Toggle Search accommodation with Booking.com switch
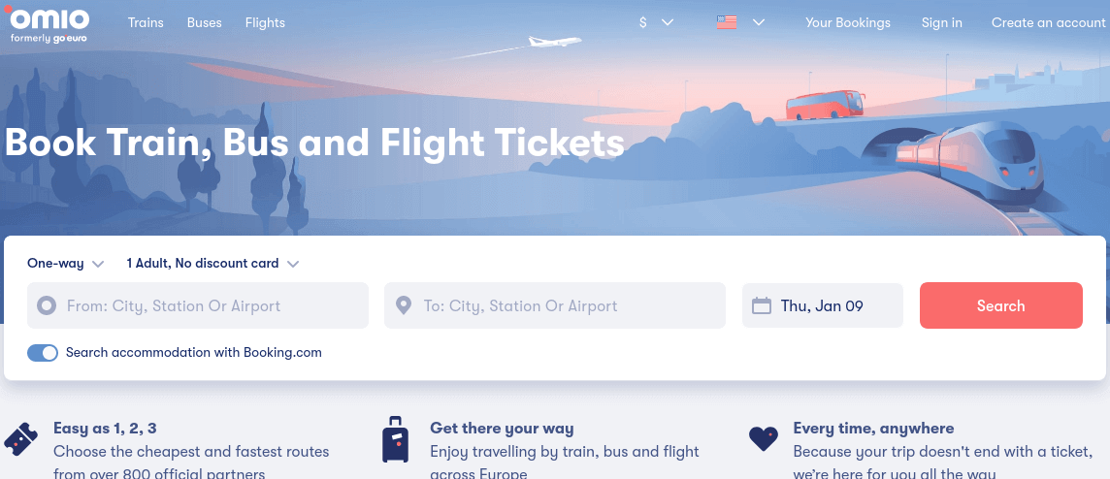This screenshot has width=1110, height=479. [43, 353]
